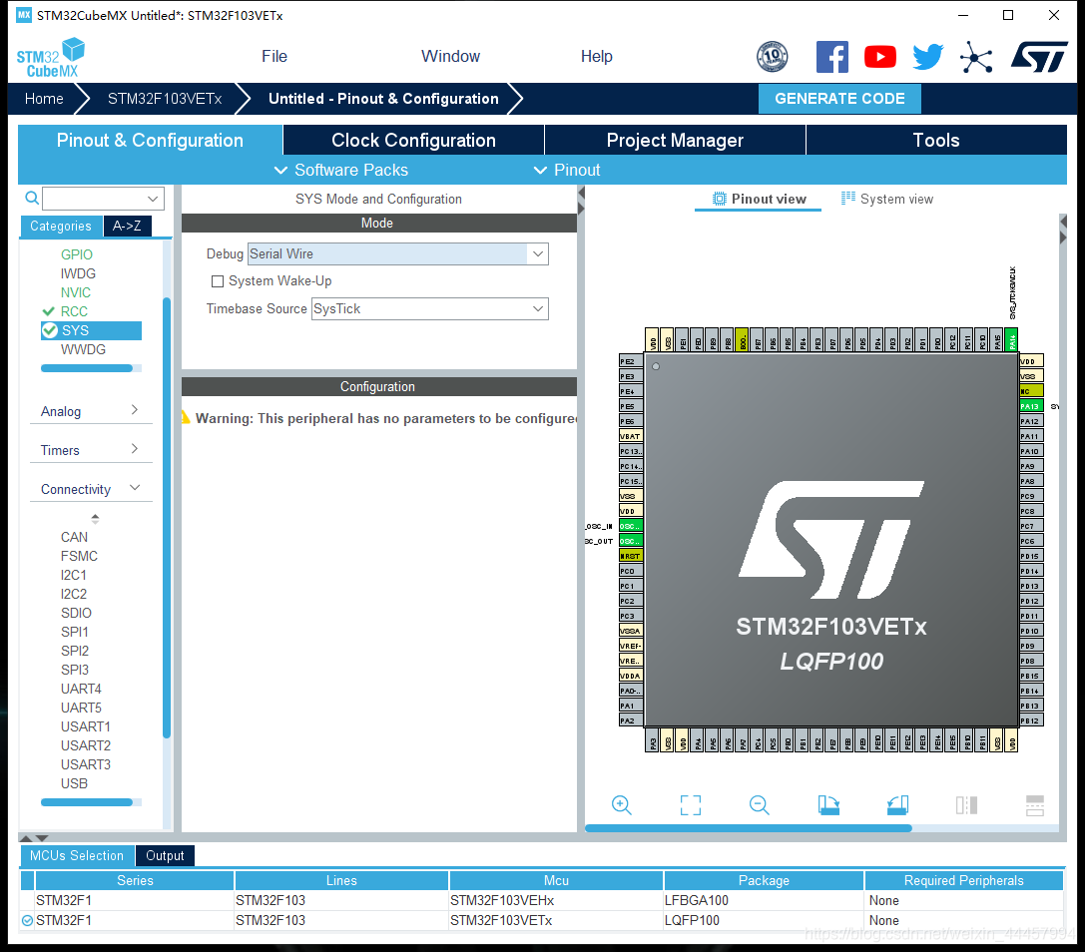Image resolution: width=1085 pixels, height=952 pixels.
Task: Switch to Project Manager tab
Action: click(676, 140)
